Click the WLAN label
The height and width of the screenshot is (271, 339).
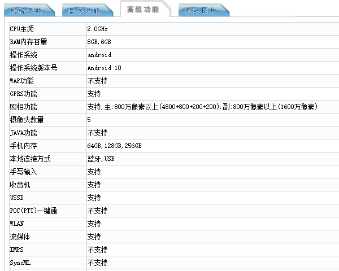(16, 224)
